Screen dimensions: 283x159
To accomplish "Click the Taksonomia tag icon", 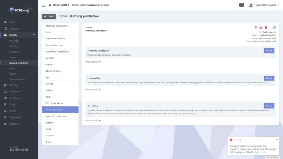I will [x=5, y=117].
